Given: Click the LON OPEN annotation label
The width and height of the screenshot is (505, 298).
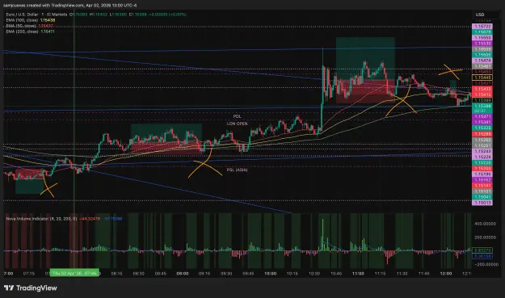Looking at the screenshot, I should 237,124.
